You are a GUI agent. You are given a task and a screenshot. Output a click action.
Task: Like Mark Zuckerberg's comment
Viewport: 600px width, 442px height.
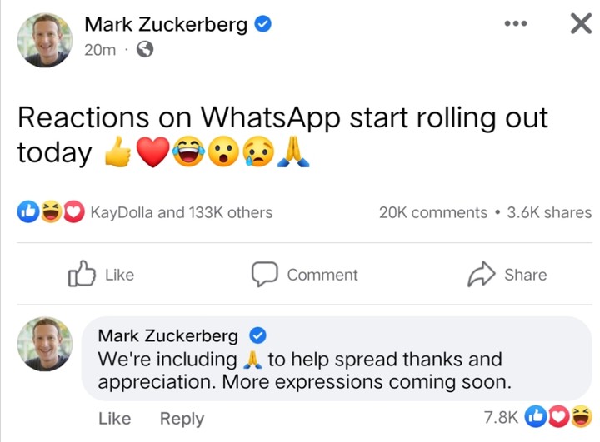(x=116, y=419)
